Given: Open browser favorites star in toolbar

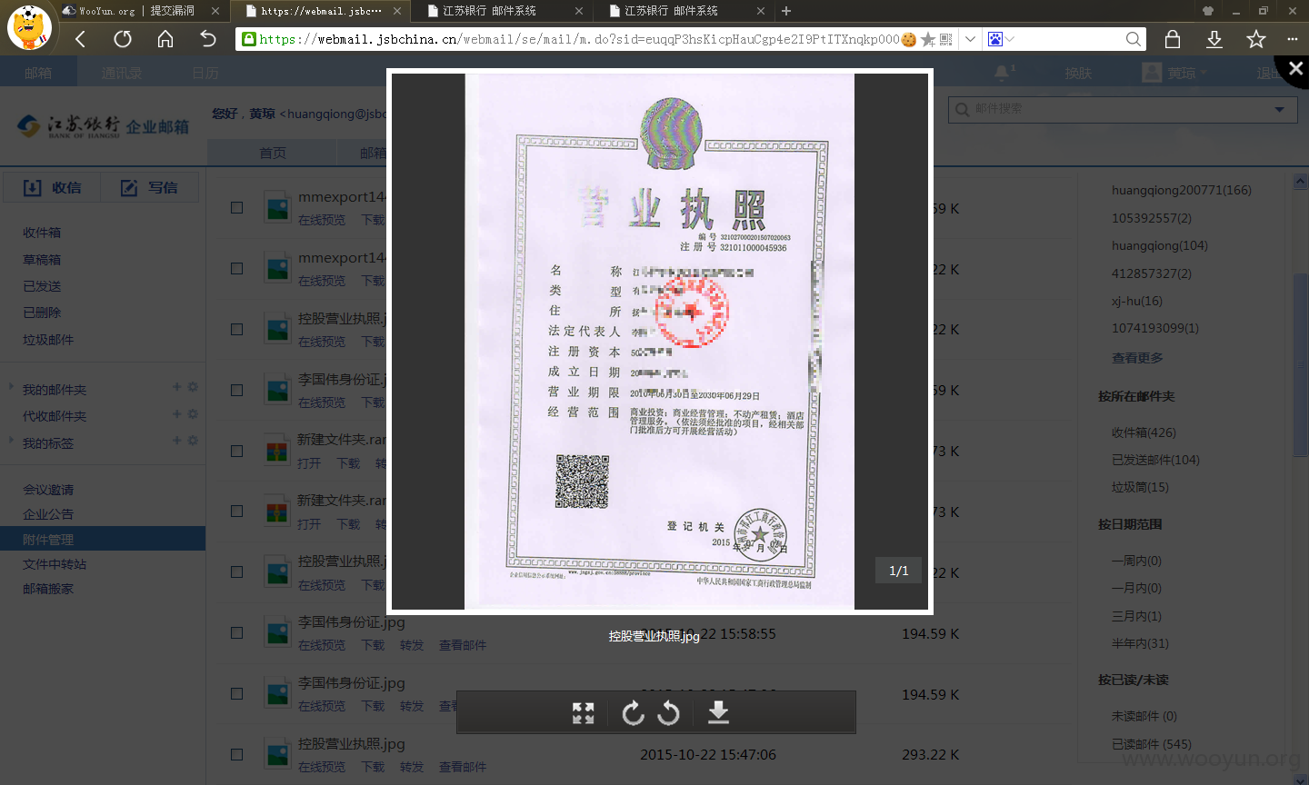Looking at the screenshot, I should point(1256,39).
